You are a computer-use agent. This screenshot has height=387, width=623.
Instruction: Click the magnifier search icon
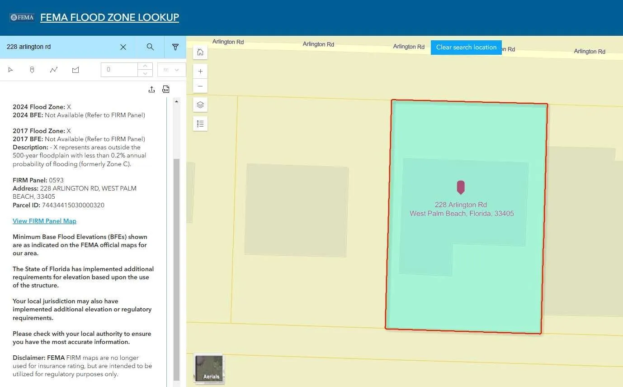tap(150, 47)
